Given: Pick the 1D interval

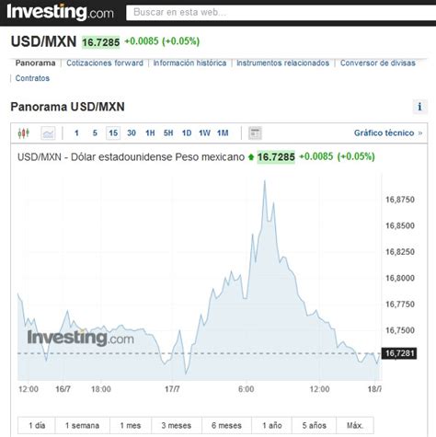Looking at the screenshot, I should pos(187,133).
